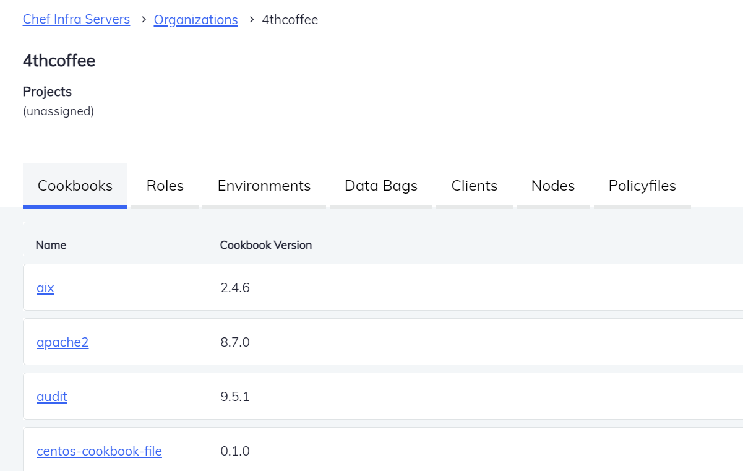Select the audit cookbook link
743x471 pixels.
tap(52, 397)
